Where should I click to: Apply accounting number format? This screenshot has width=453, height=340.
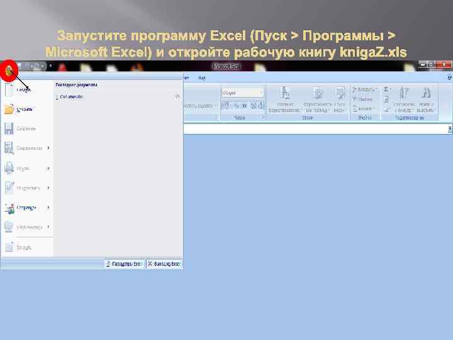226,106
